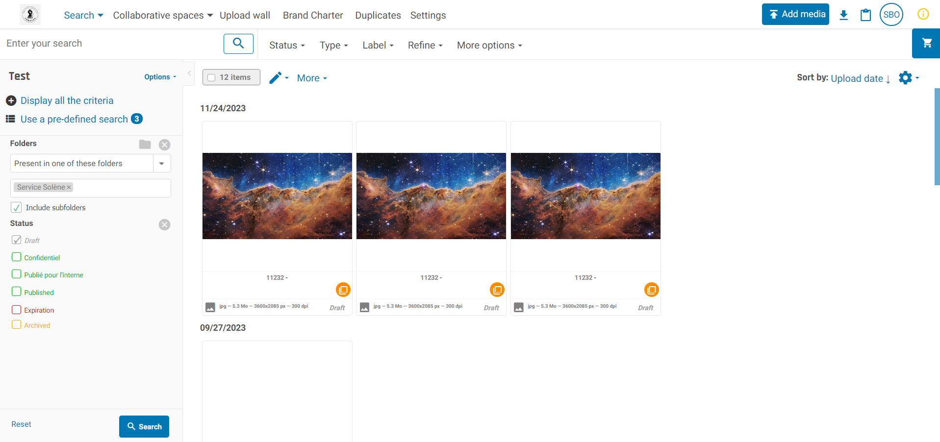
Task: Open the Type filter dropdown
Action: (333, 45)
